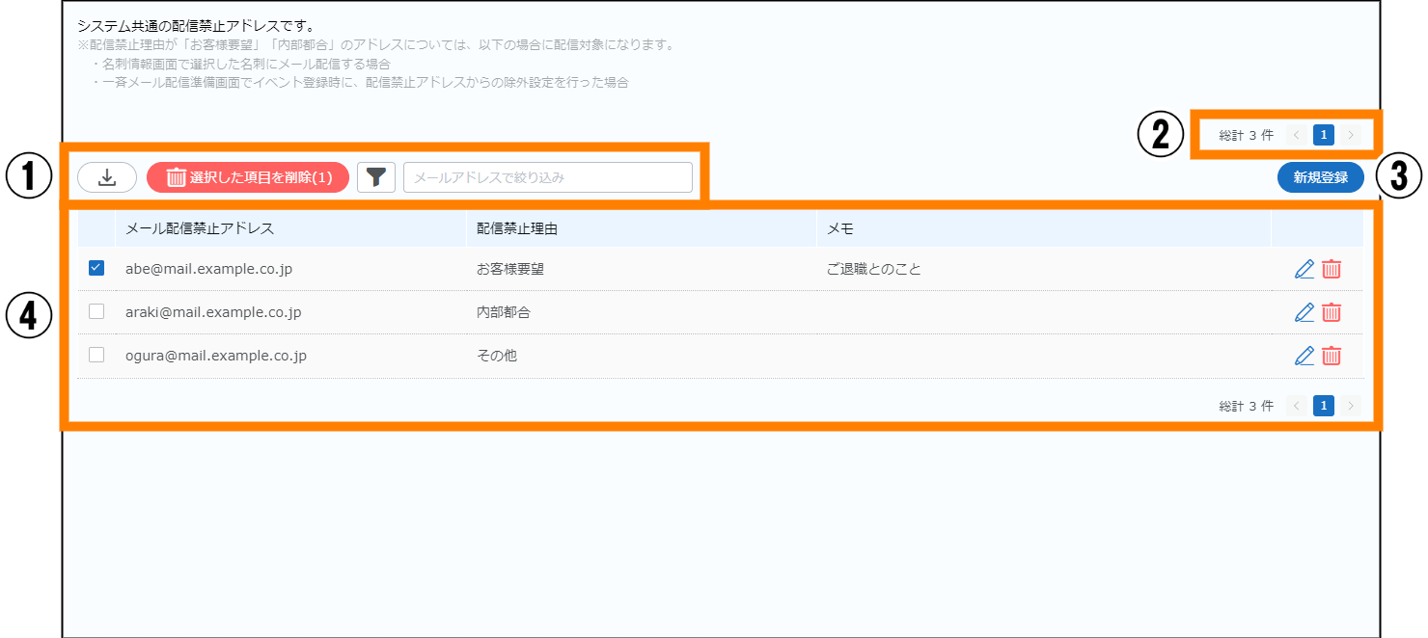
Task: Uncheck the abe@mail.example.co.jp checkbox
Action: coord(96,269)
